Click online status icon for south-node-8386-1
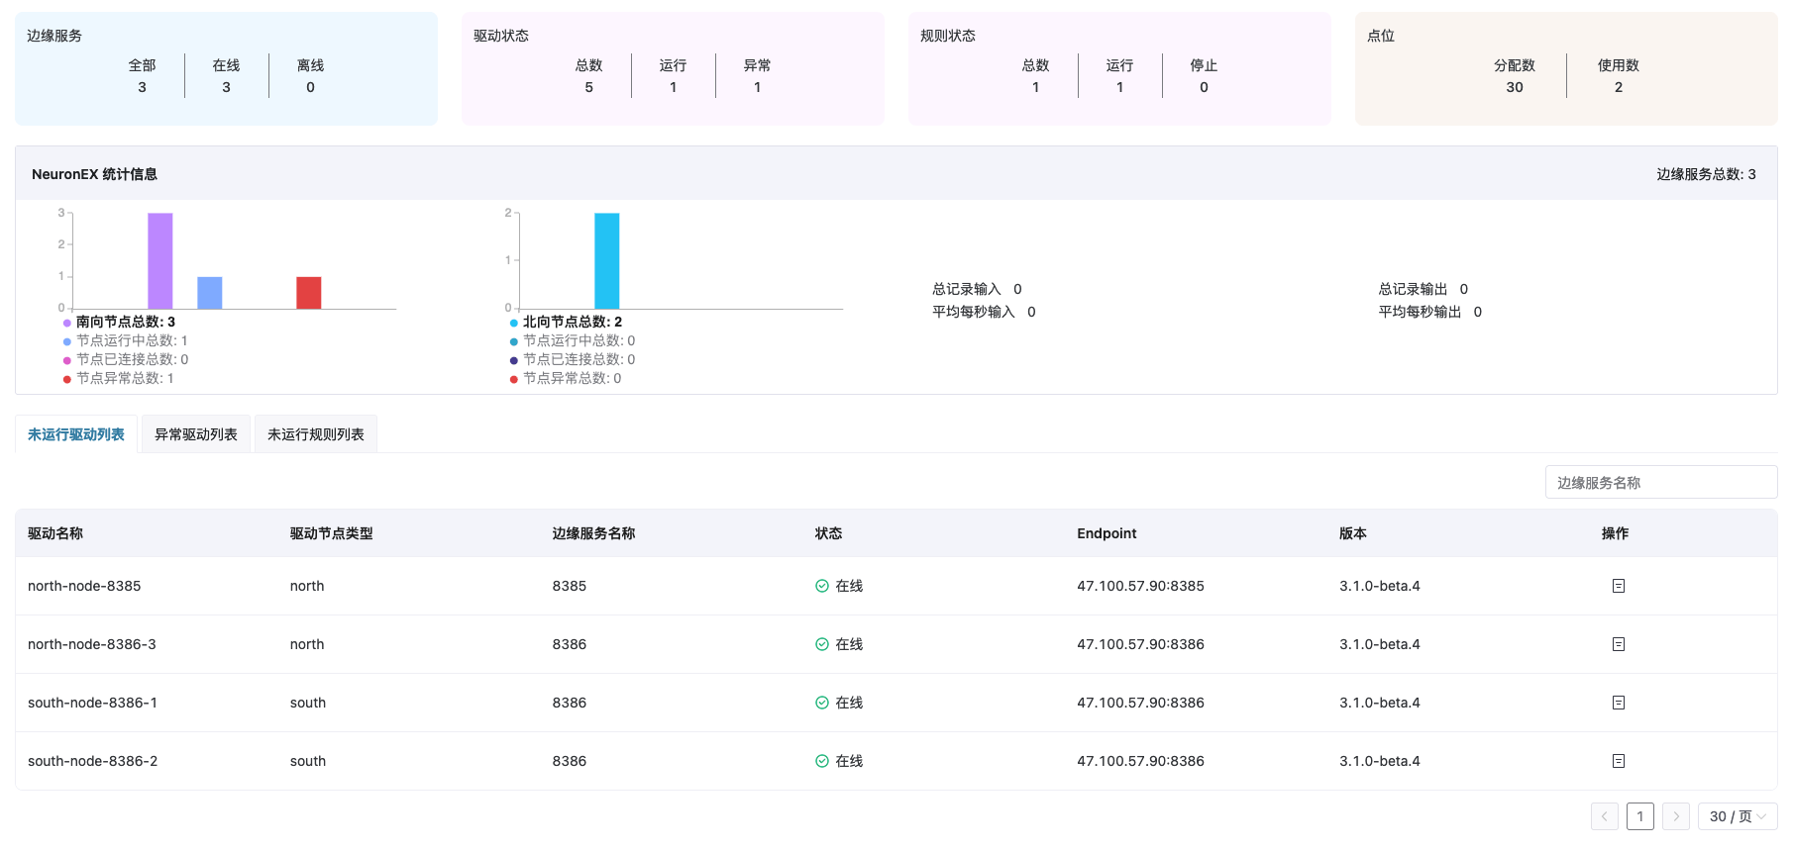The width and height of the screenshot is (1793, 850). [821, 703]
